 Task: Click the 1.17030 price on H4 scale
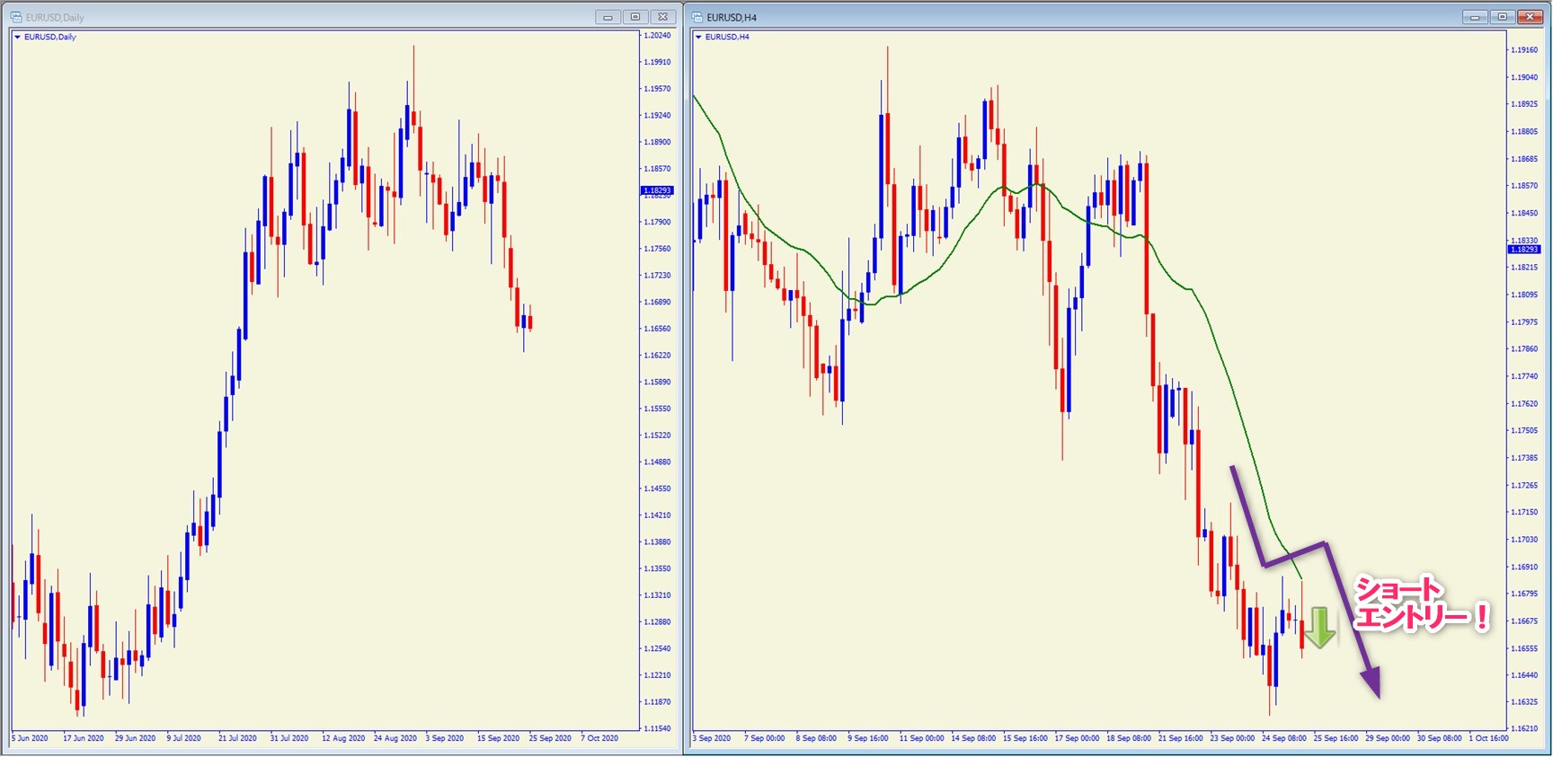coord(1524,540)
